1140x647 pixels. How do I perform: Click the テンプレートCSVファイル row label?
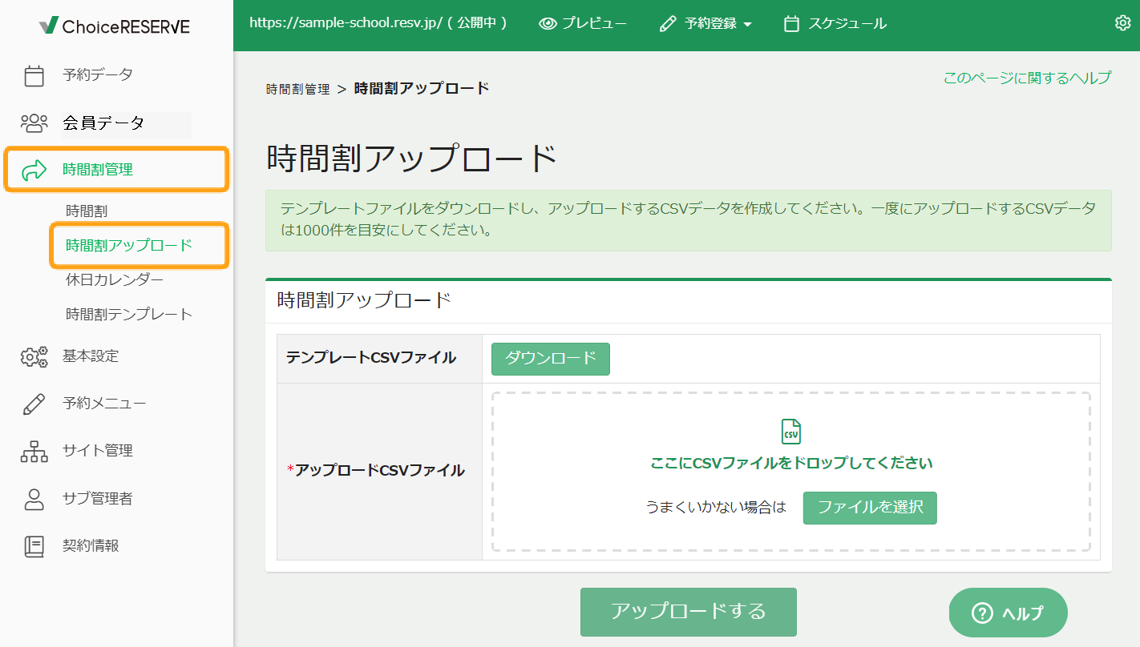(371, 357)
